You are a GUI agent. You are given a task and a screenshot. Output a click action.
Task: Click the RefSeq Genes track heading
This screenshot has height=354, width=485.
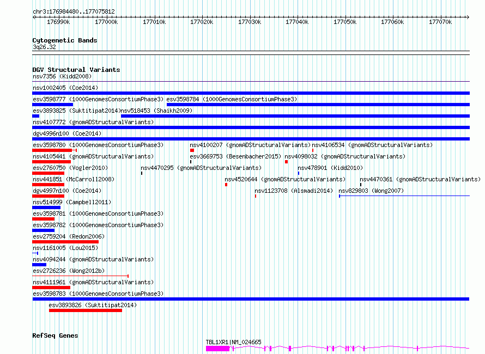click(x=55, y=335)
